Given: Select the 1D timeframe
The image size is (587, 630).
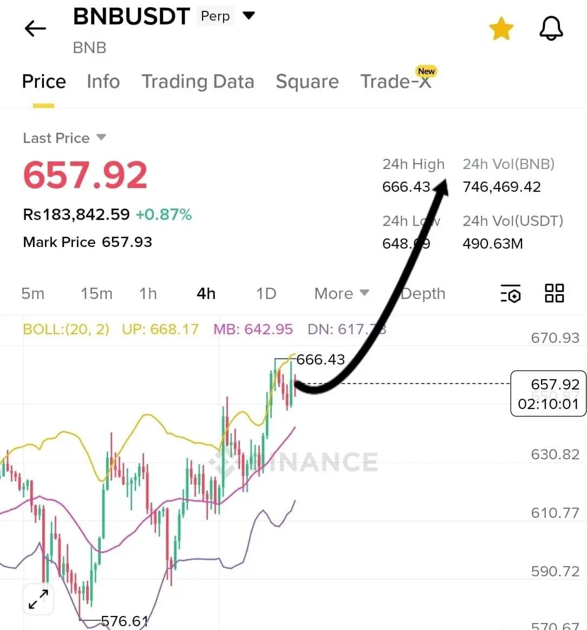Looking at the screenshot, I should pos(266,294).
